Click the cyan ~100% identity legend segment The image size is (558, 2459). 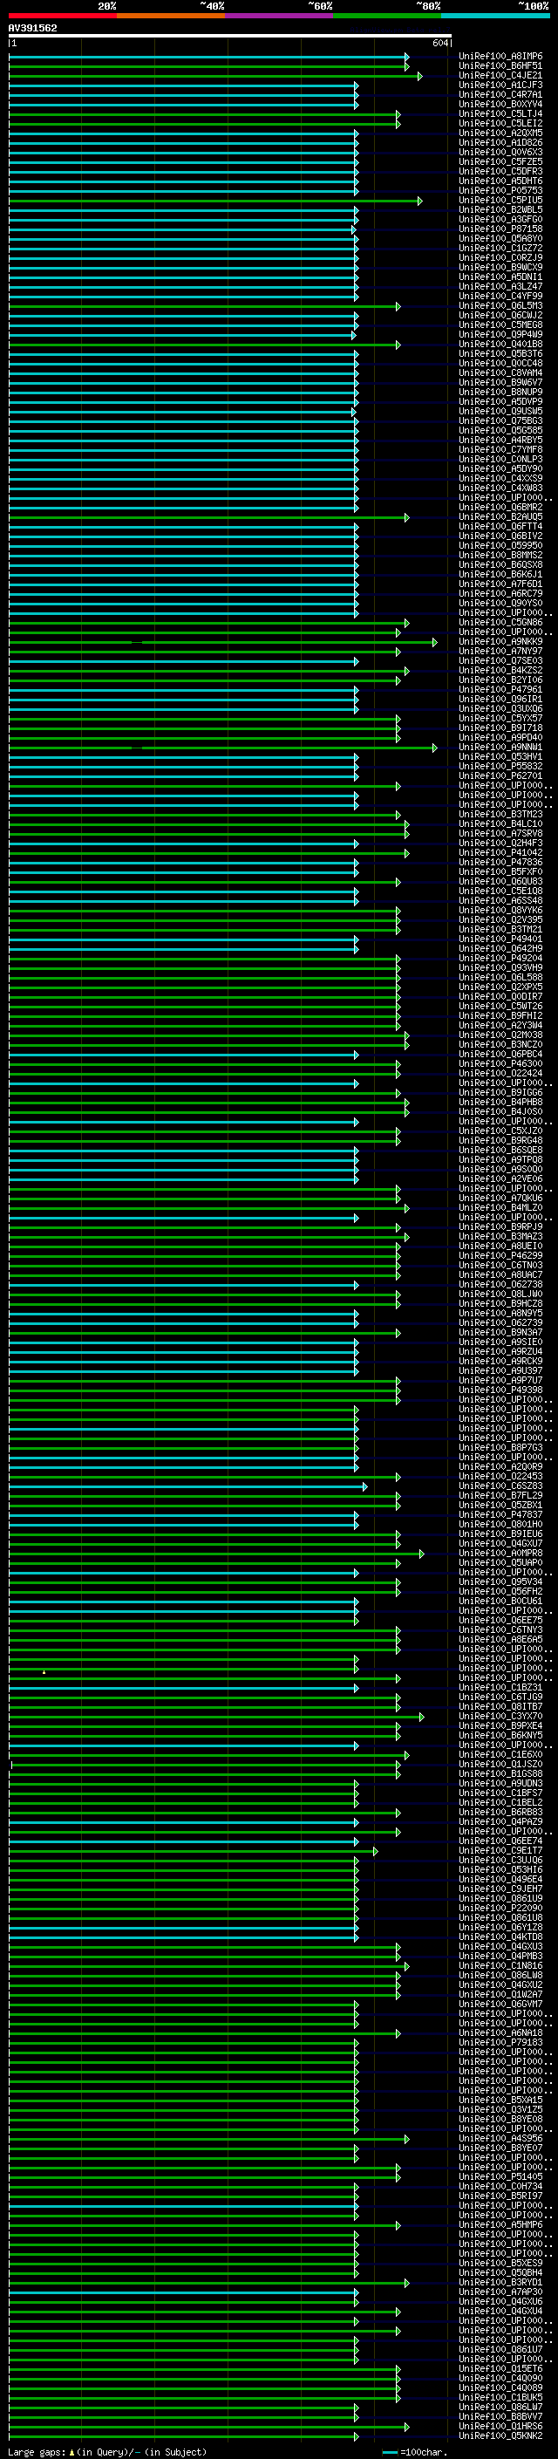[x=496, y=16]
